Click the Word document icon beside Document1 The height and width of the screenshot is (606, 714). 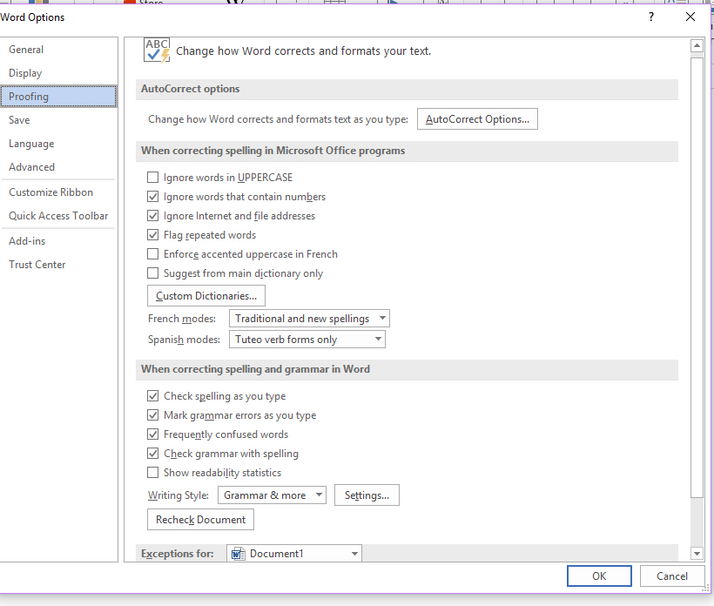(x=237, y=554)
